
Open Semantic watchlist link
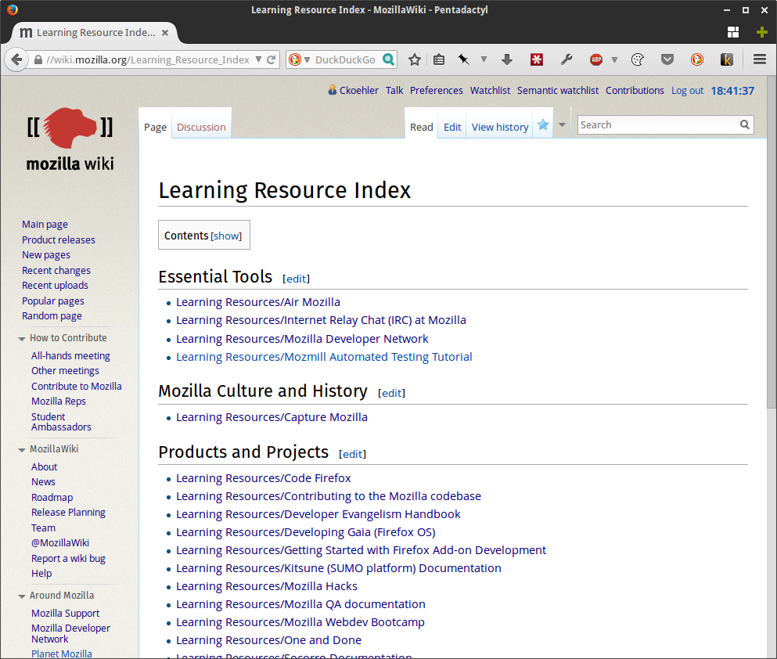(x=557, y=91)
